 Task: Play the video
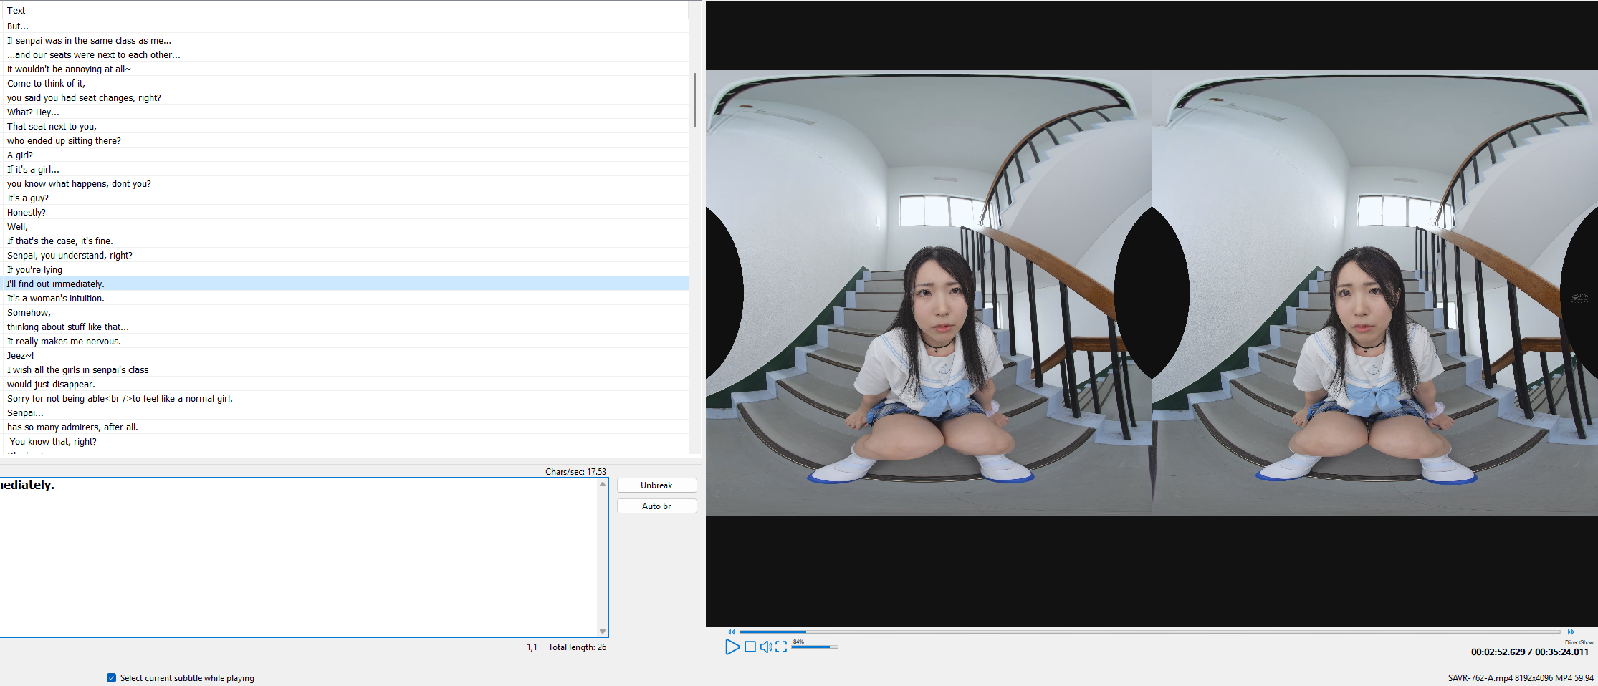[732, 647]
